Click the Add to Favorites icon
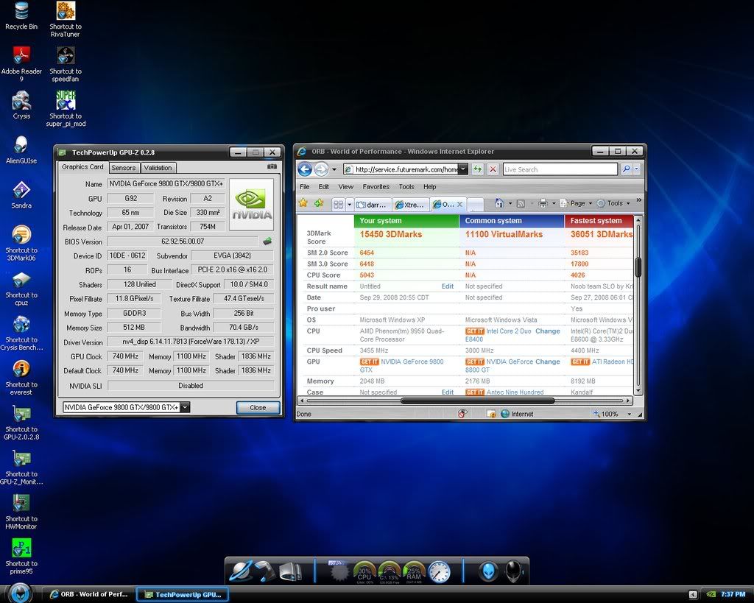This screenshot has height=603, width=754. (319, 203)
